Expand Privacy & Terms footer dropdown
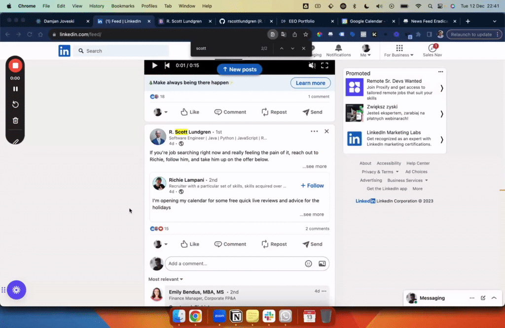Image resolution: width=505 pixels, height=328 pixels. point(380,172)
